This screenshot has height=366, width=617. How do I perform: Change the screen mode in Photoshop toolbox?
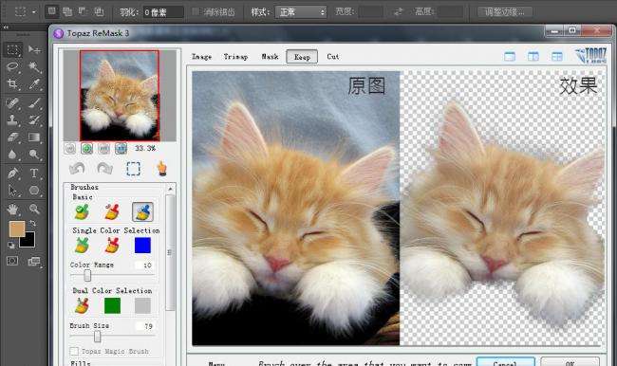[34, 261]
